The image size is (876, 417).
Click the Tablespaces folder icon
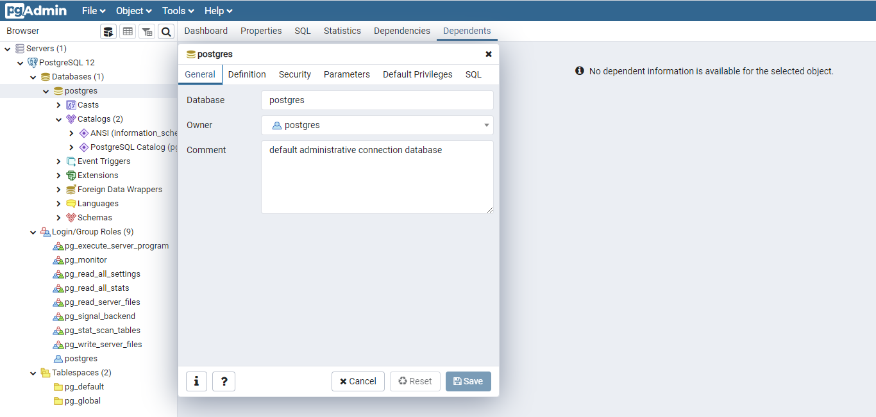pyautogui.click(x=46, y=373)
